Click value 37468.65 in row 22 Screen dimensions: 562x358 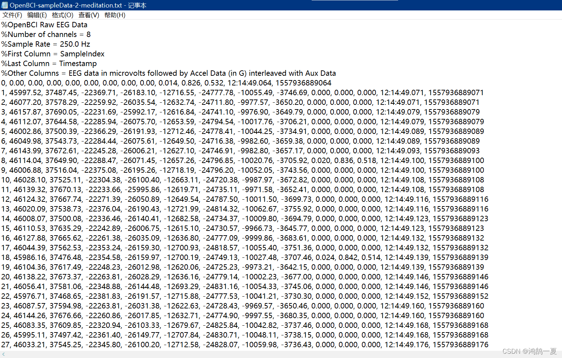66,296
